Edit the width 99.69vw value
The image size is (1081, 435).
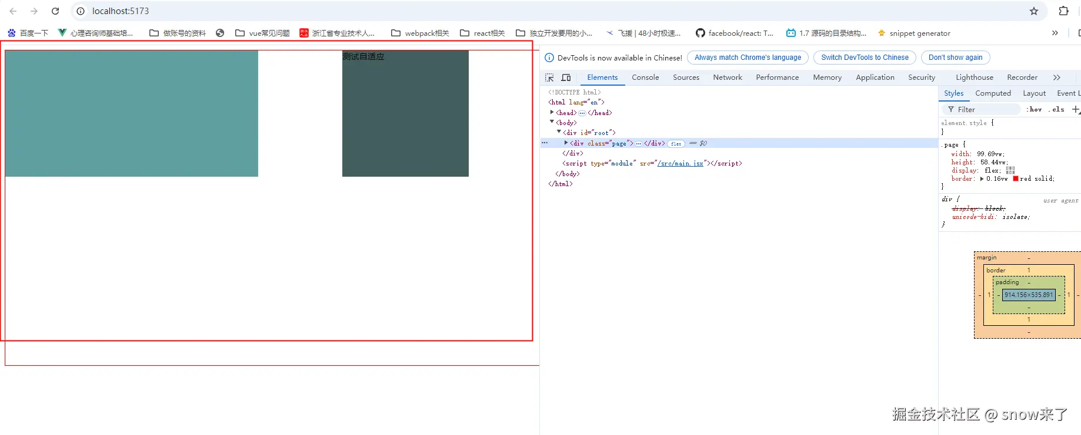[x=990, y=154]
